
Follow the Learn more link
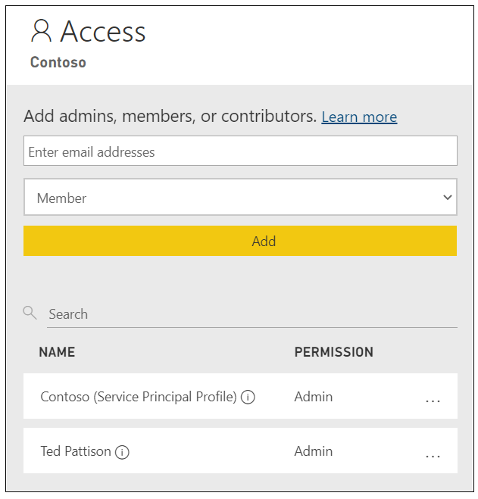coord(359,117)
